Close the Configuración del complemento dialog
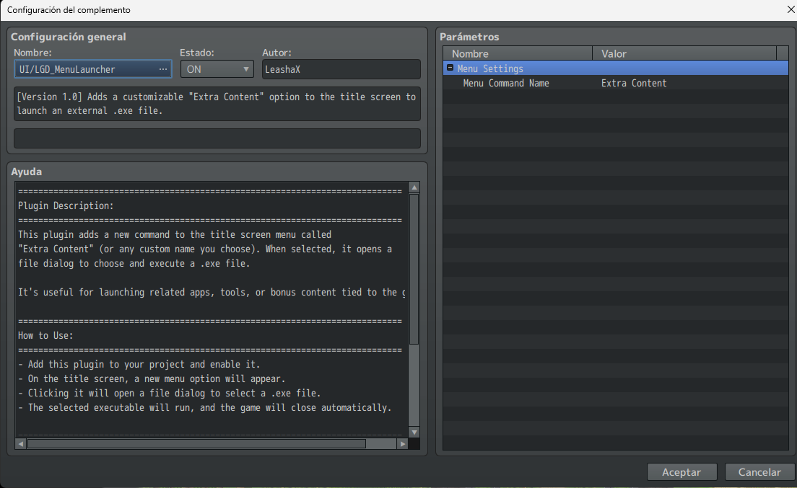The image size is (797, 488). tap(791, 9)
